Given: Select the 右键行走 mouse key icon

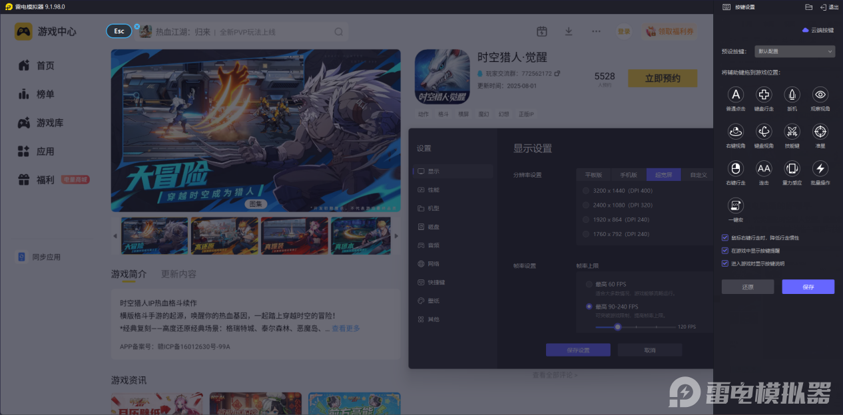Looking at the screenshot, I should point(735,168).
